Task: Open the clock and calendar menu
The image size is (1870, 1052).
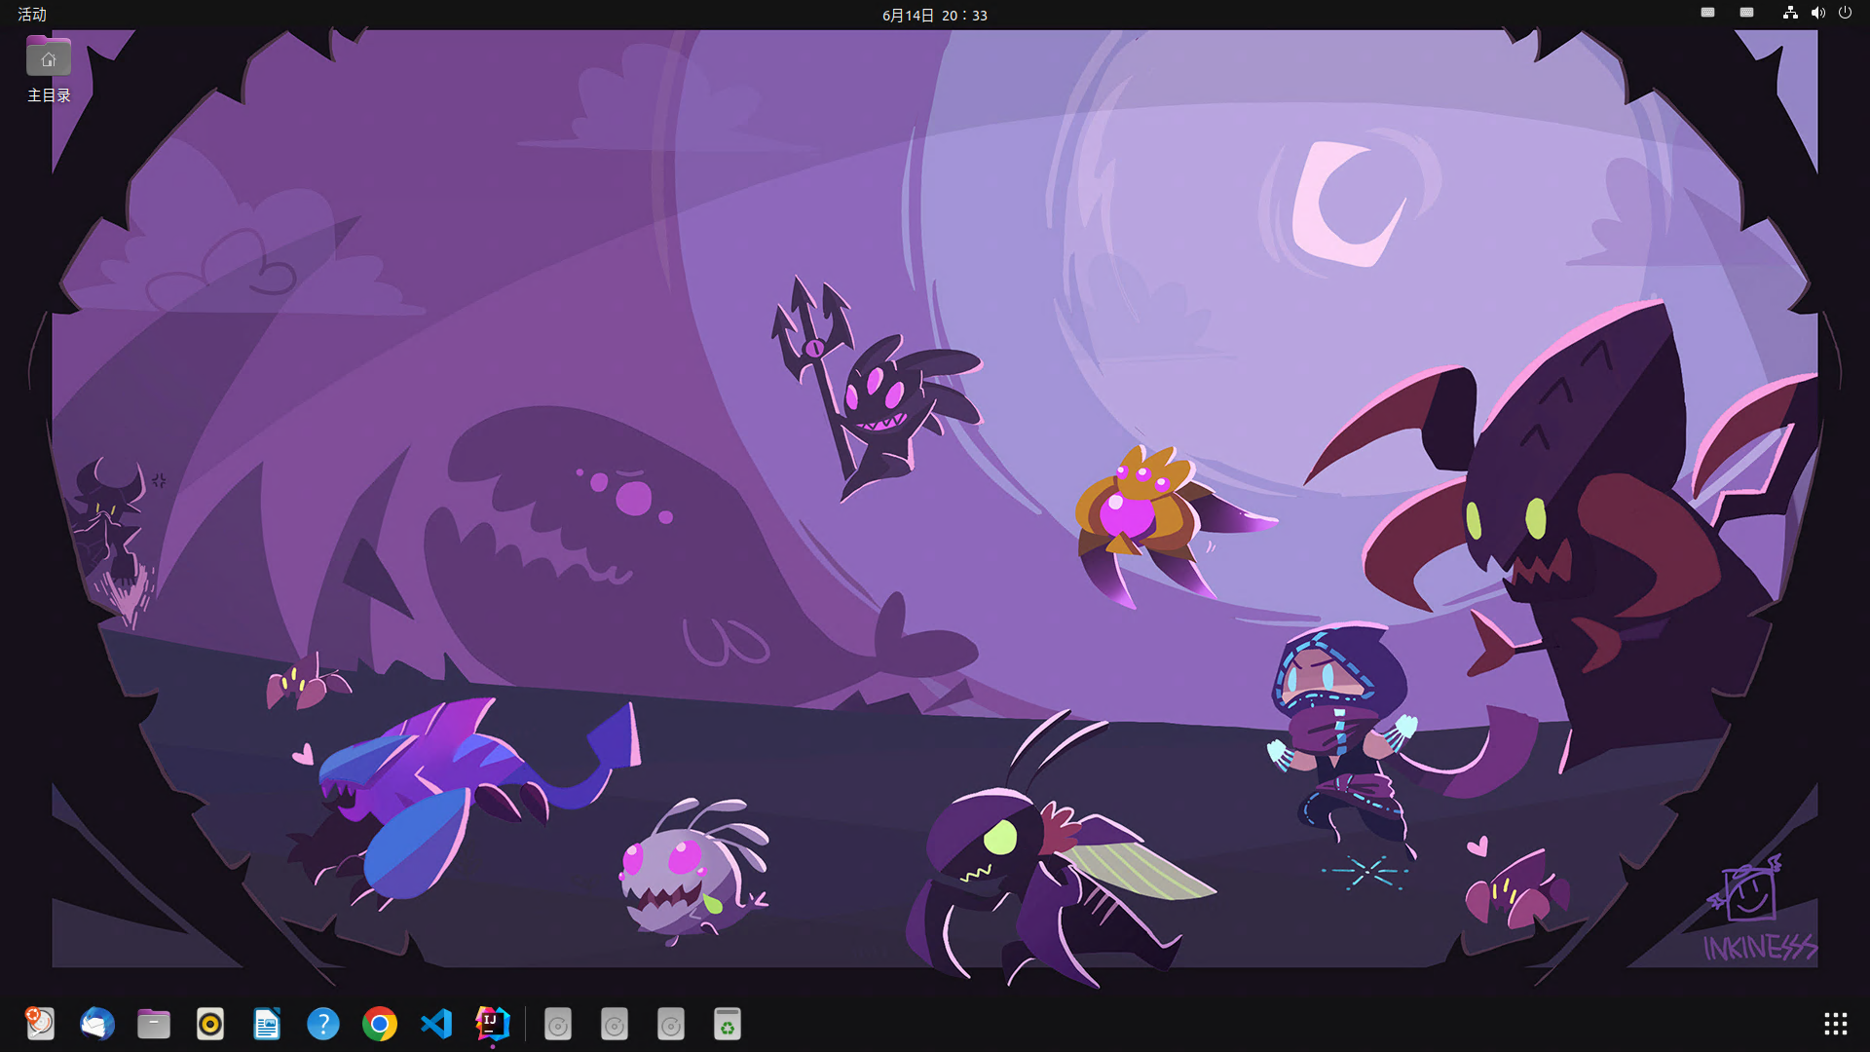Action: [x=934, y=15]
